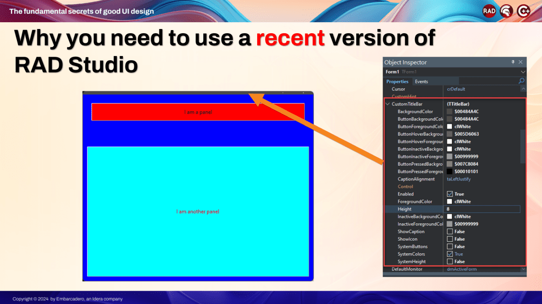Enable the SystemHeight checkbox
This screenshot has height=304, width=542.
coord(450,262)
